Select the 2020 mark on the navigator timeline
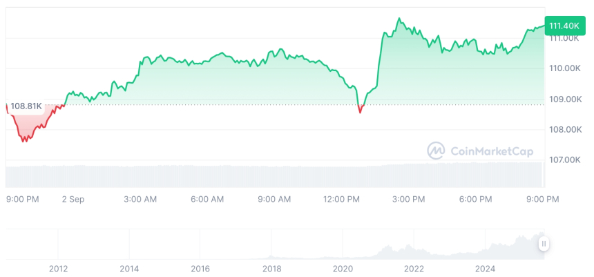The height and width of the screenshot is (277, 594). click(343, 268)
